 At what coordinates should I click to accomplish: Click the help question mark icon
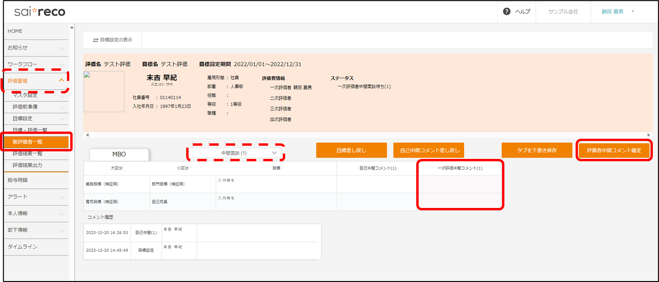(507, 12)
